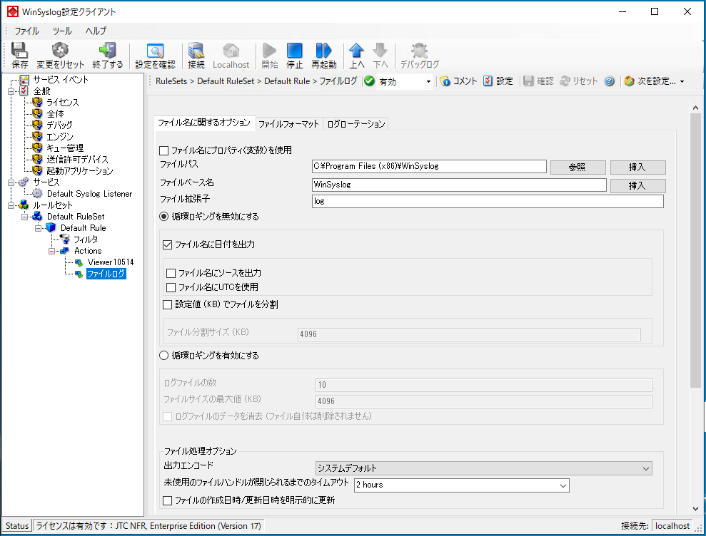Screen dimensions: 706x536
Task: Select 循環ロギングを無効にする radio button
Action: pos(164,217)
